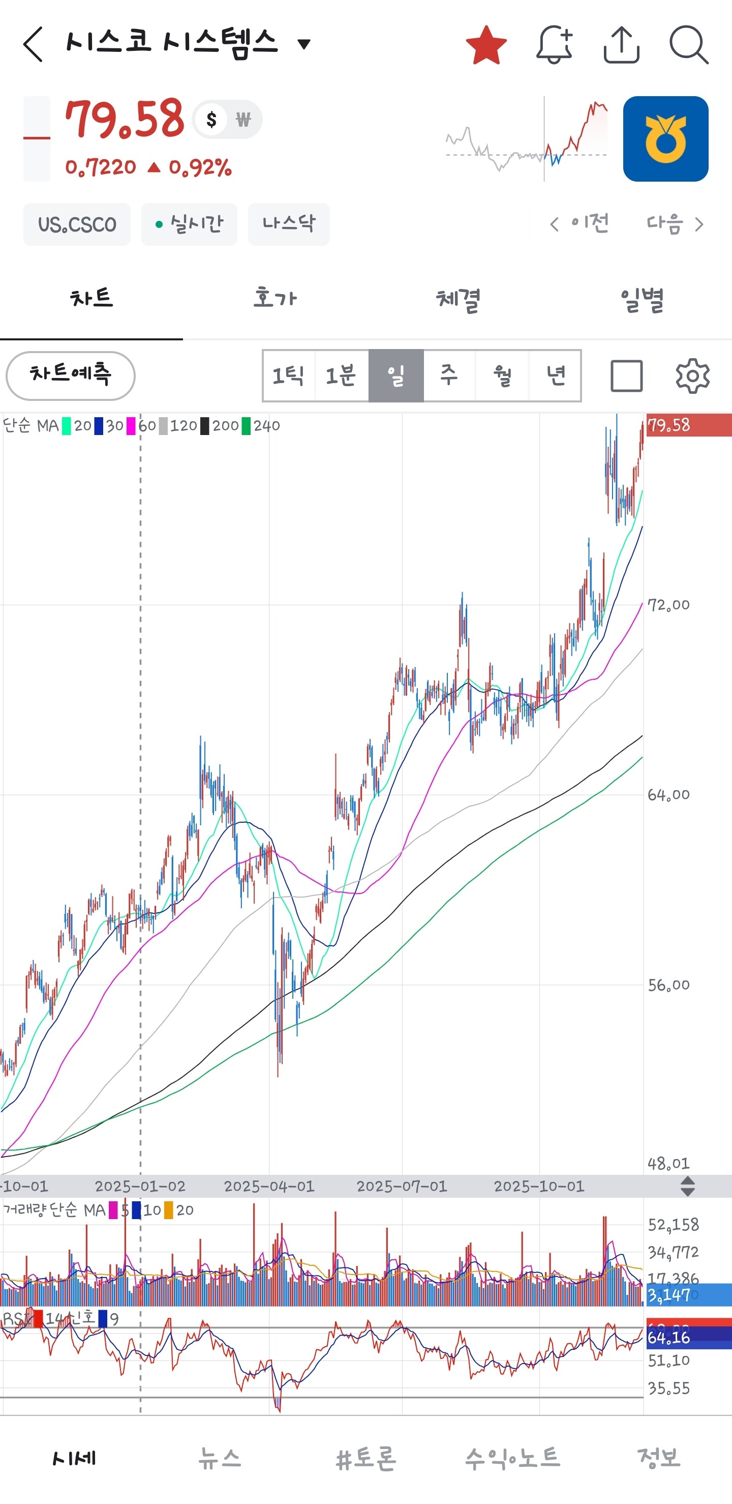The width and height of the screenshot is (732, 1504).
Task: Open the 체결 tab
Action: (x=458, y=300)
